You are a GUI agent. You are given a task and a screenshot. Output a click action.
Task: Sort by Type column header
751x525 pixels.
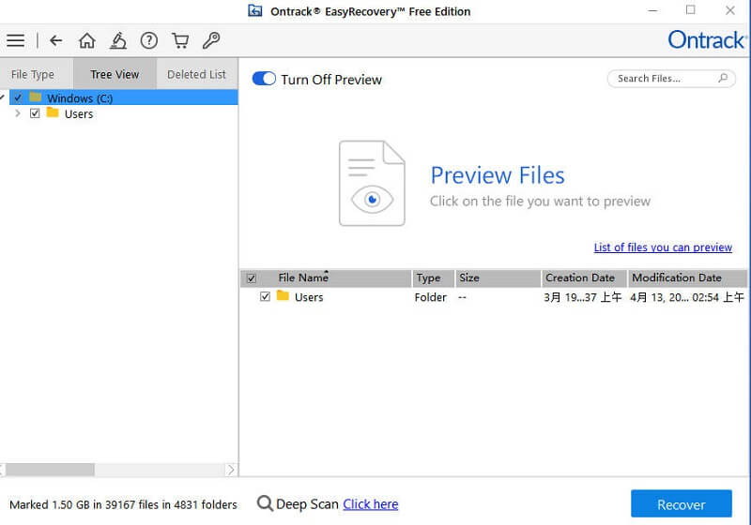point(433,277)
